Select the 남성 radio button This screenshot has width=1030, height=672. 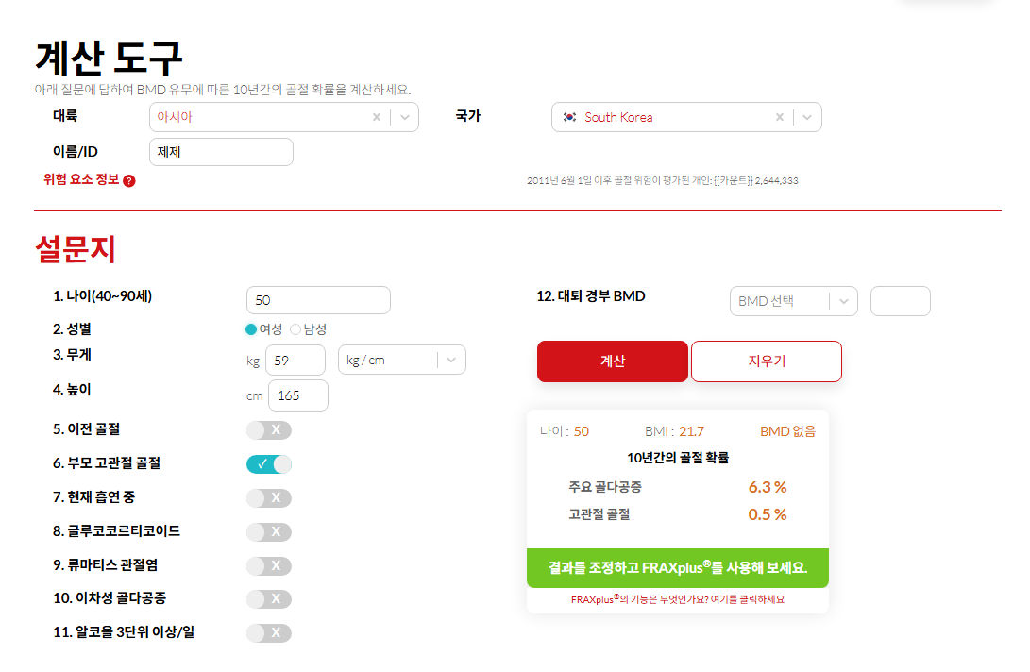point(295,329)
